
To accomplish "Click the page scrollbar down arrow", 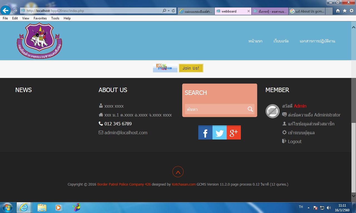I will (x=353, y=195).
